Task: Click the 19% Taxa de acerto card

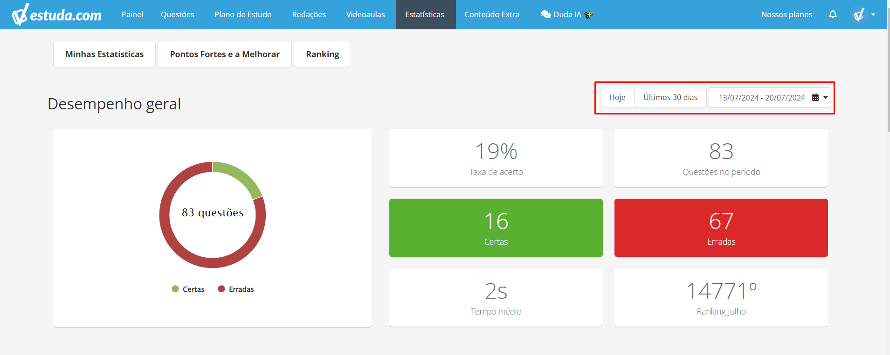Action: [496, 158]
